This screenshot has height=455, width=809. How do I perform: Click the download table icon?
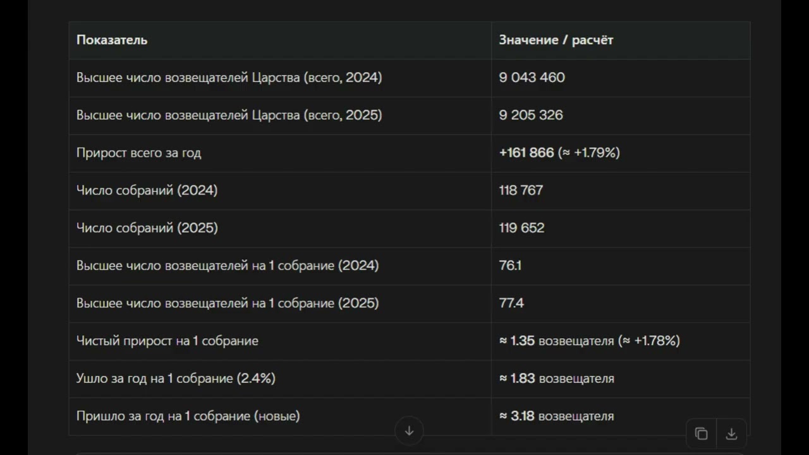pos(731,434)
